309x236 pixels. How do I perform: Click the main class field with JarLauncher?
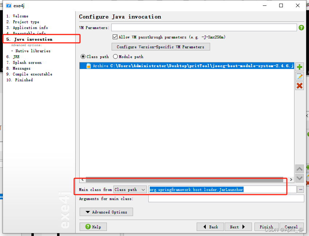[222, 190]
